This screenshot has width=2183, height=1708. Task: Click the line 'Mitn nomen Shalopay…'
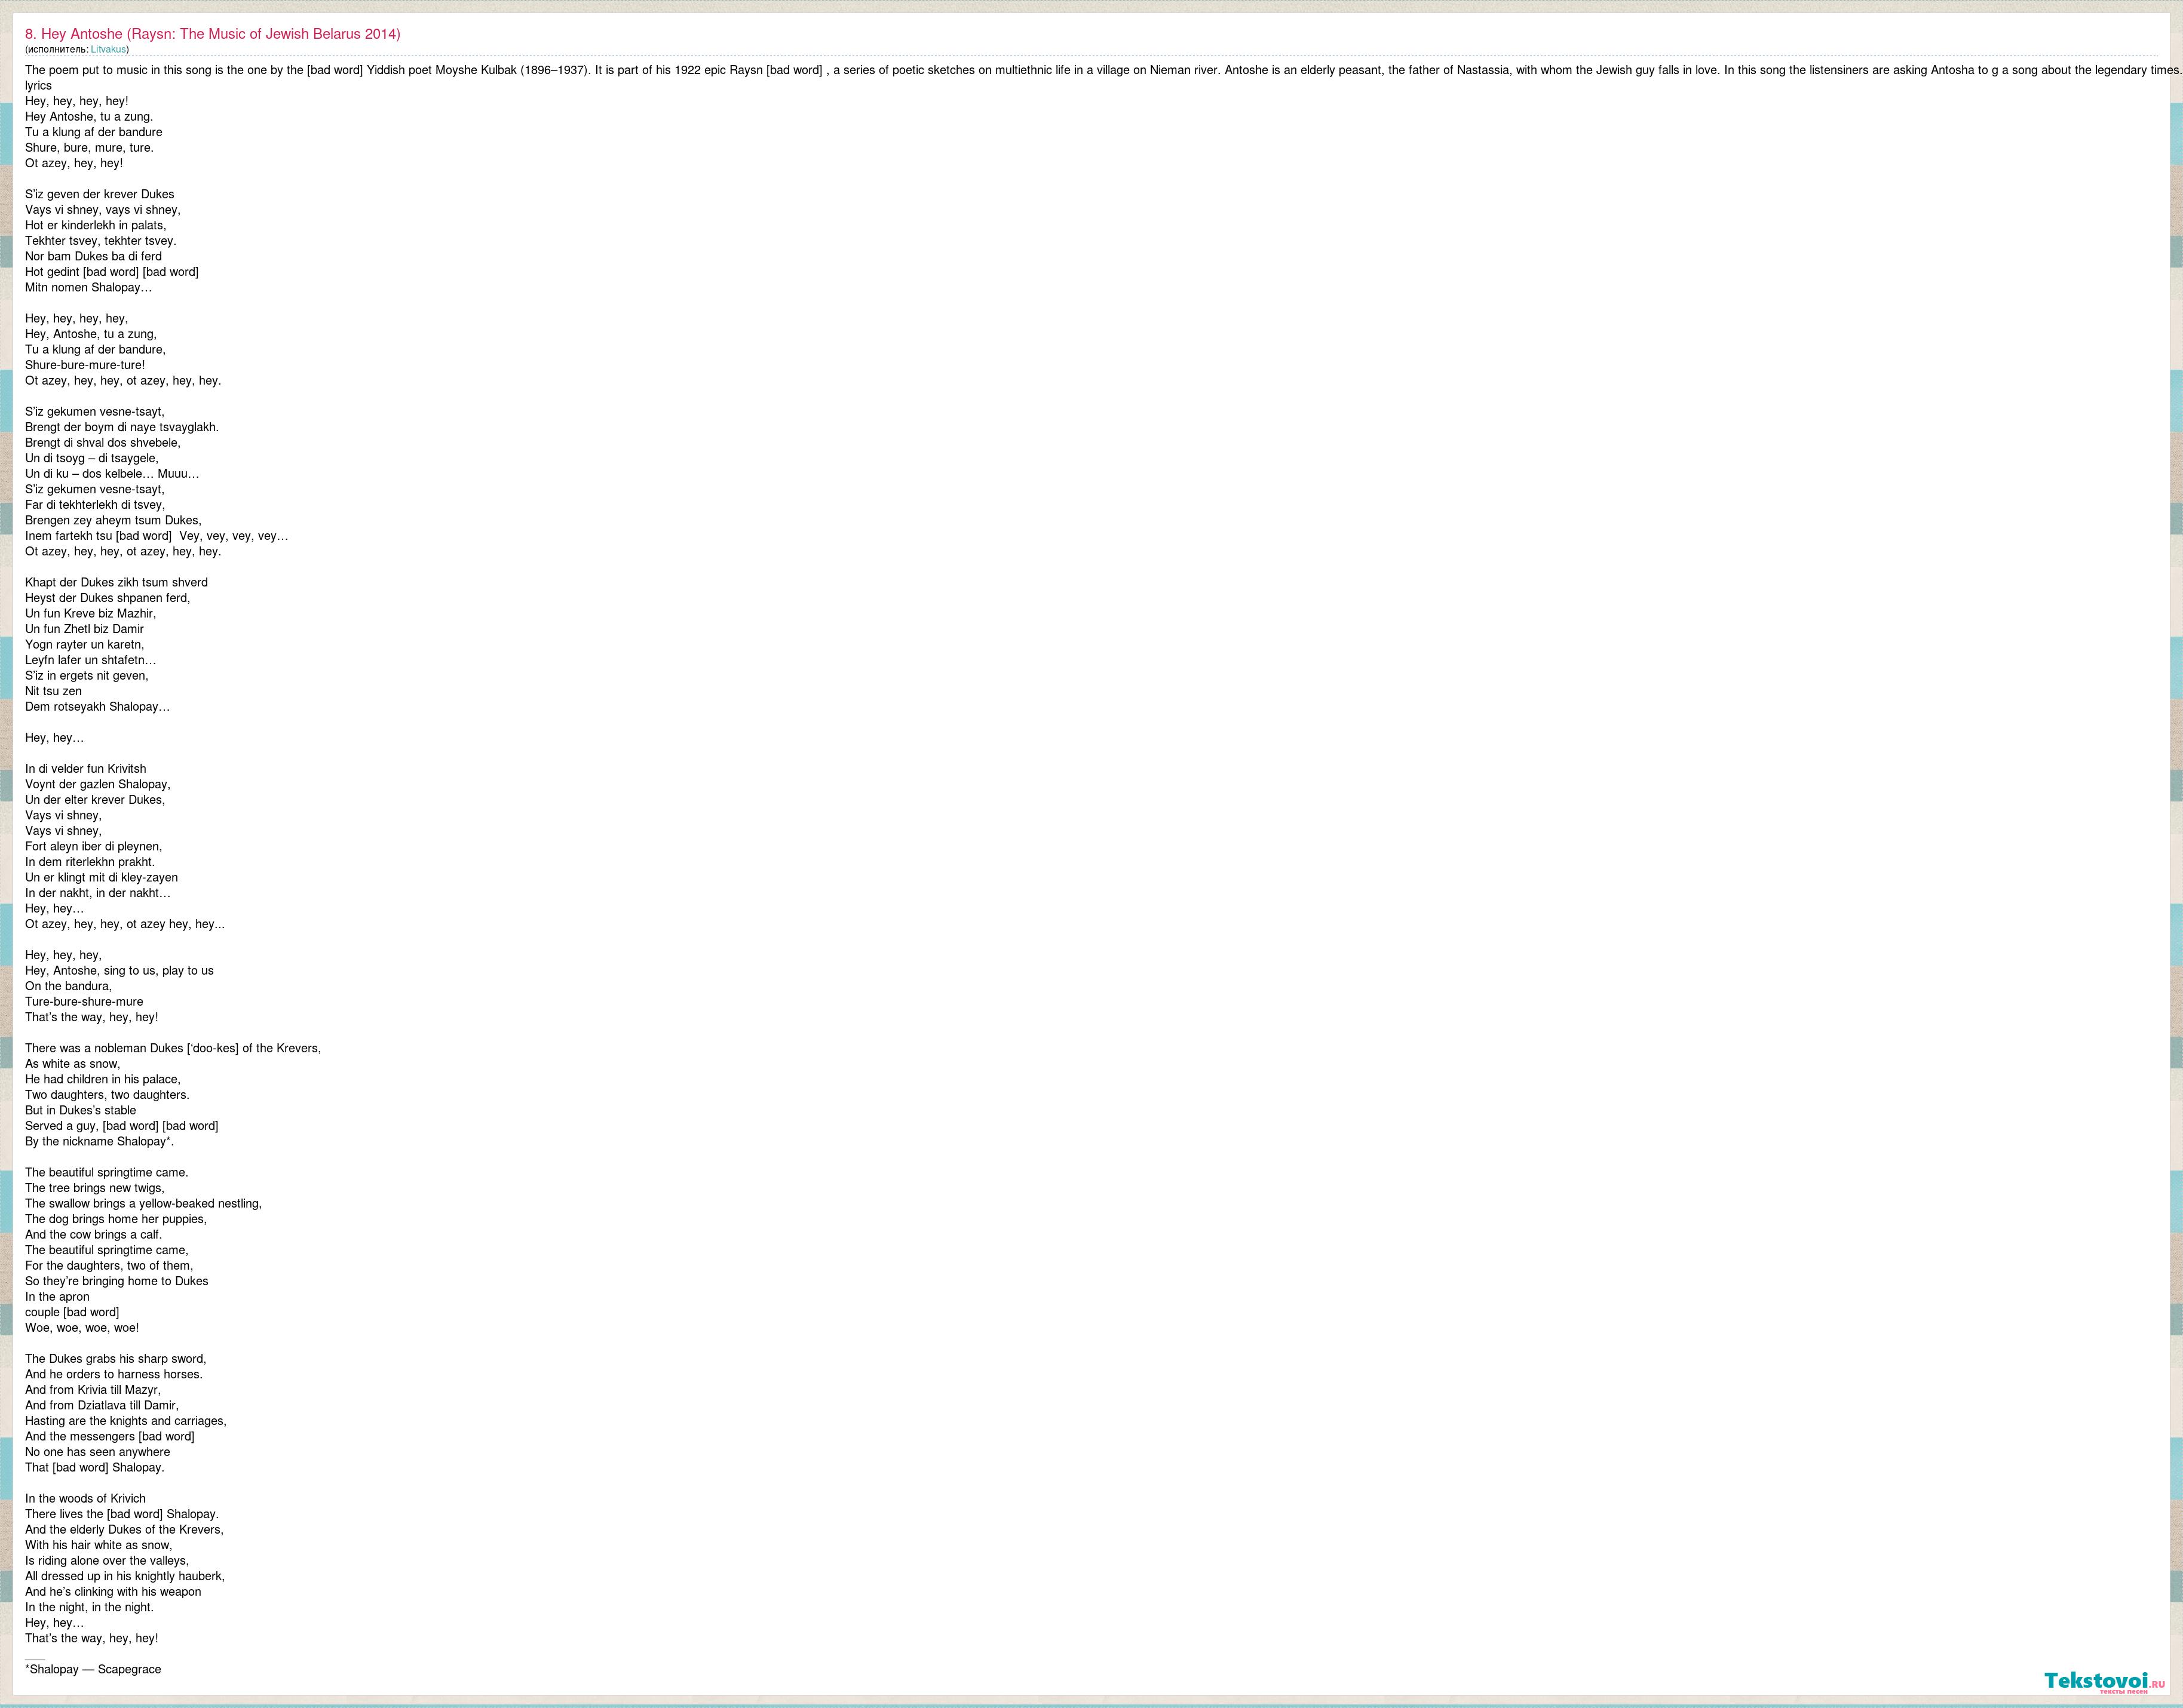88,288
